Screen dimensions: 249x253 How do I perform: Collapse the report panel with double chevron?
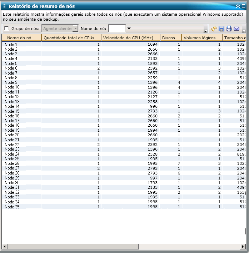point(238,6)
